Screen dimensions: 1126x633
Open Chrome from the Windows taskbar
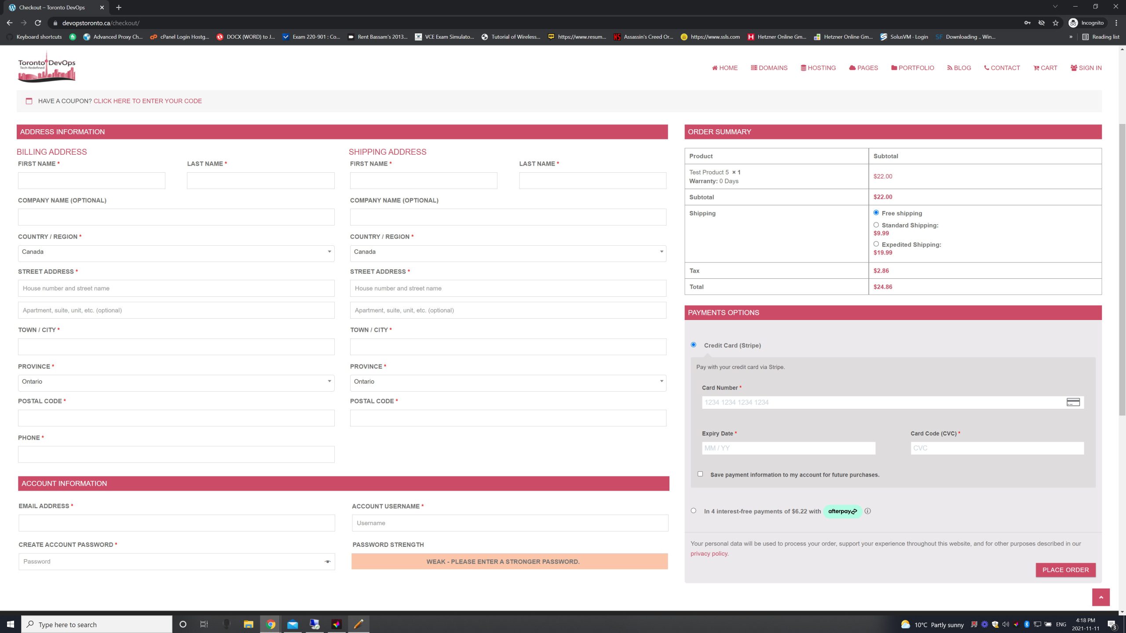pos(271,624)
